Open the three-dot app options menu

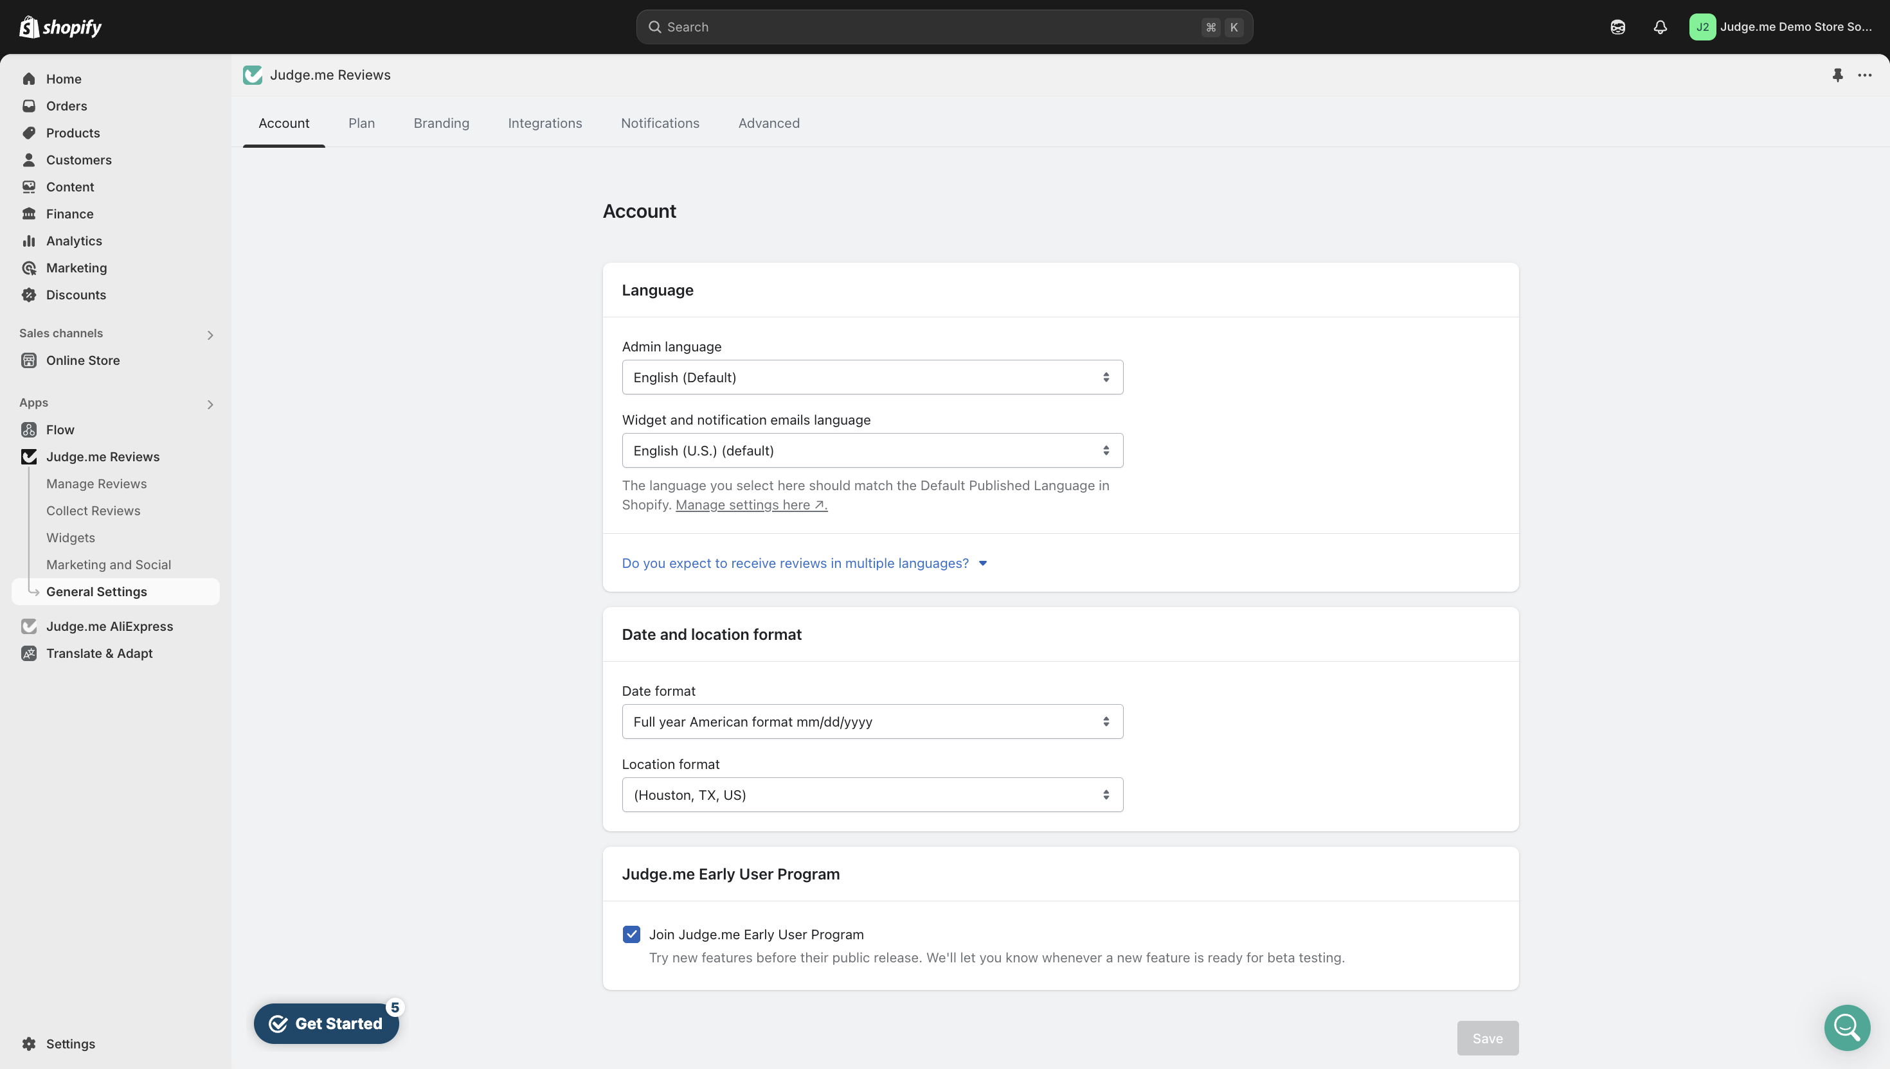coord(1864,75)
